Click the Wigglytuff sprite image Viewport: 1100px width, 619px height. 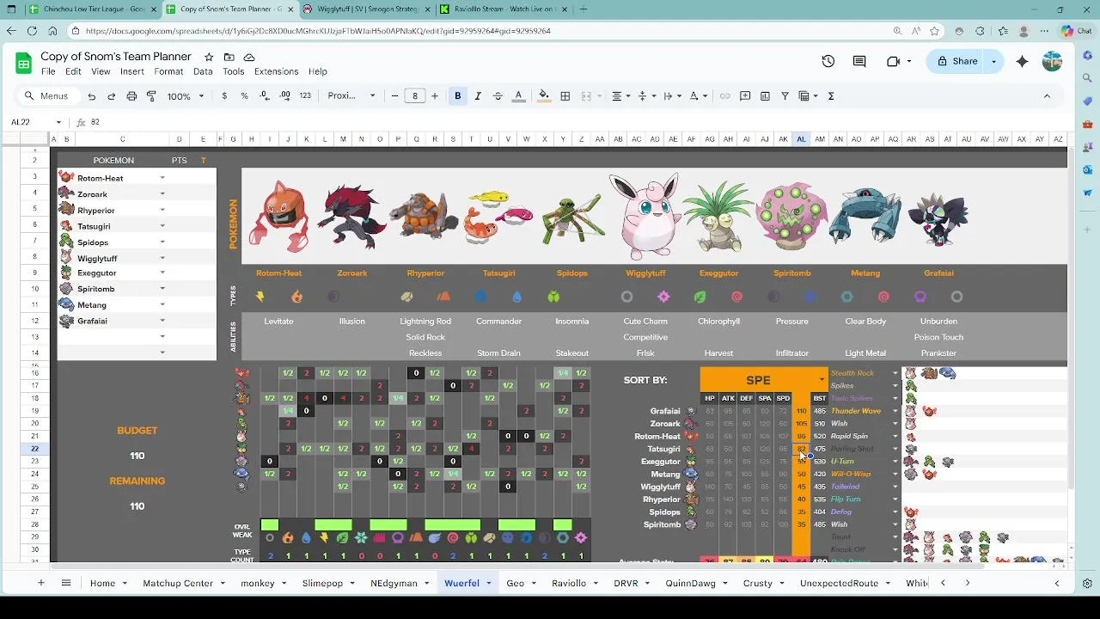pos(644,217)
